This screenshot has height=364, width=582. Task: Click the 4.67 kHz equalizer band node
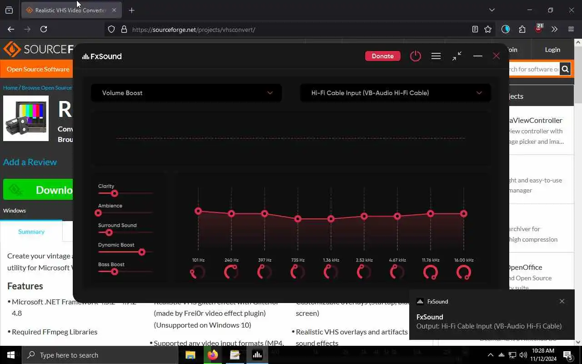[397, 216]
